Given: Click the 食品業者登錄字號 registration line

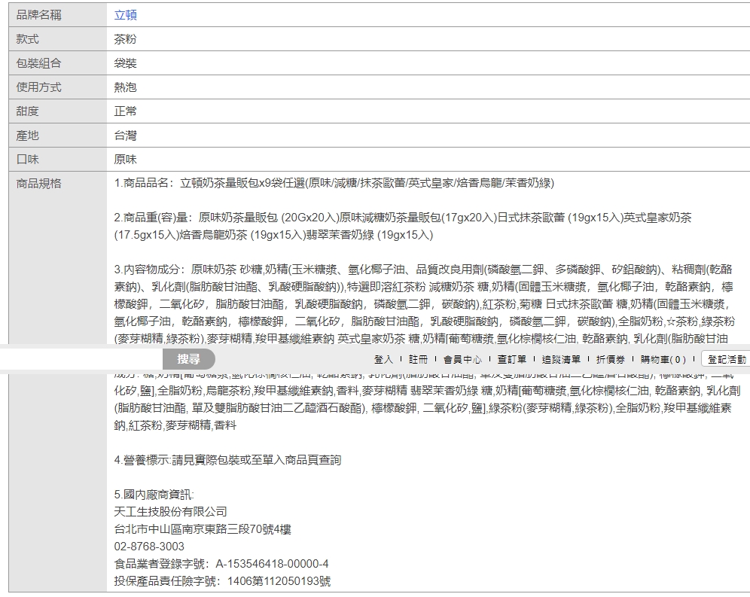Looking at the screenshot, I should click(221, 564).
